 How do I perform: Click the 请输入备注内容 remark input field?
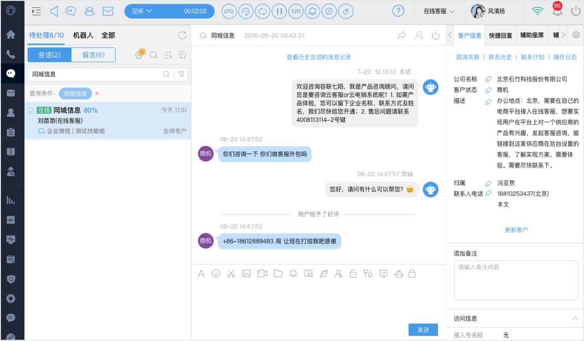point(516,280)
